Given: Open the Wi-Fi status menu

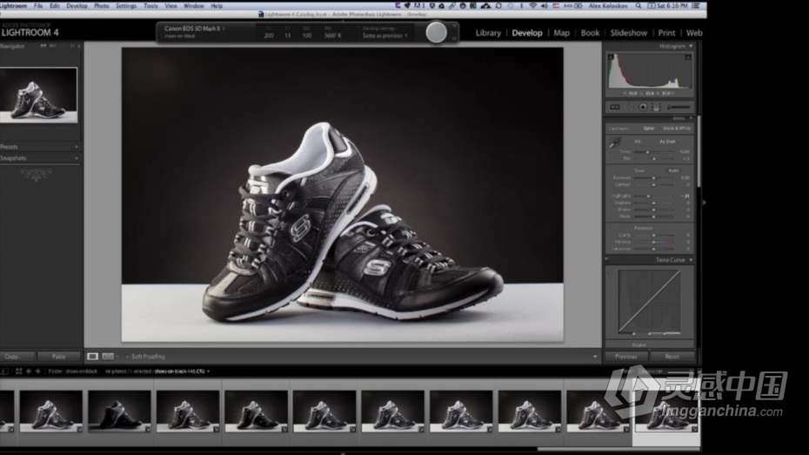Looking at the screenshot, I should (x=532, y=6).
